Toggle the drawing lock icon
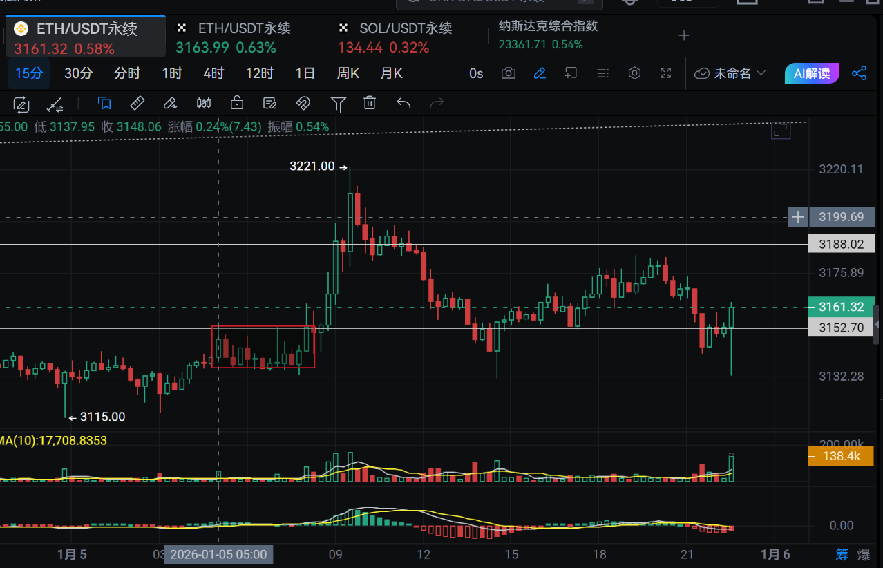This screenshot has width=883, height=568. (237, 104)
